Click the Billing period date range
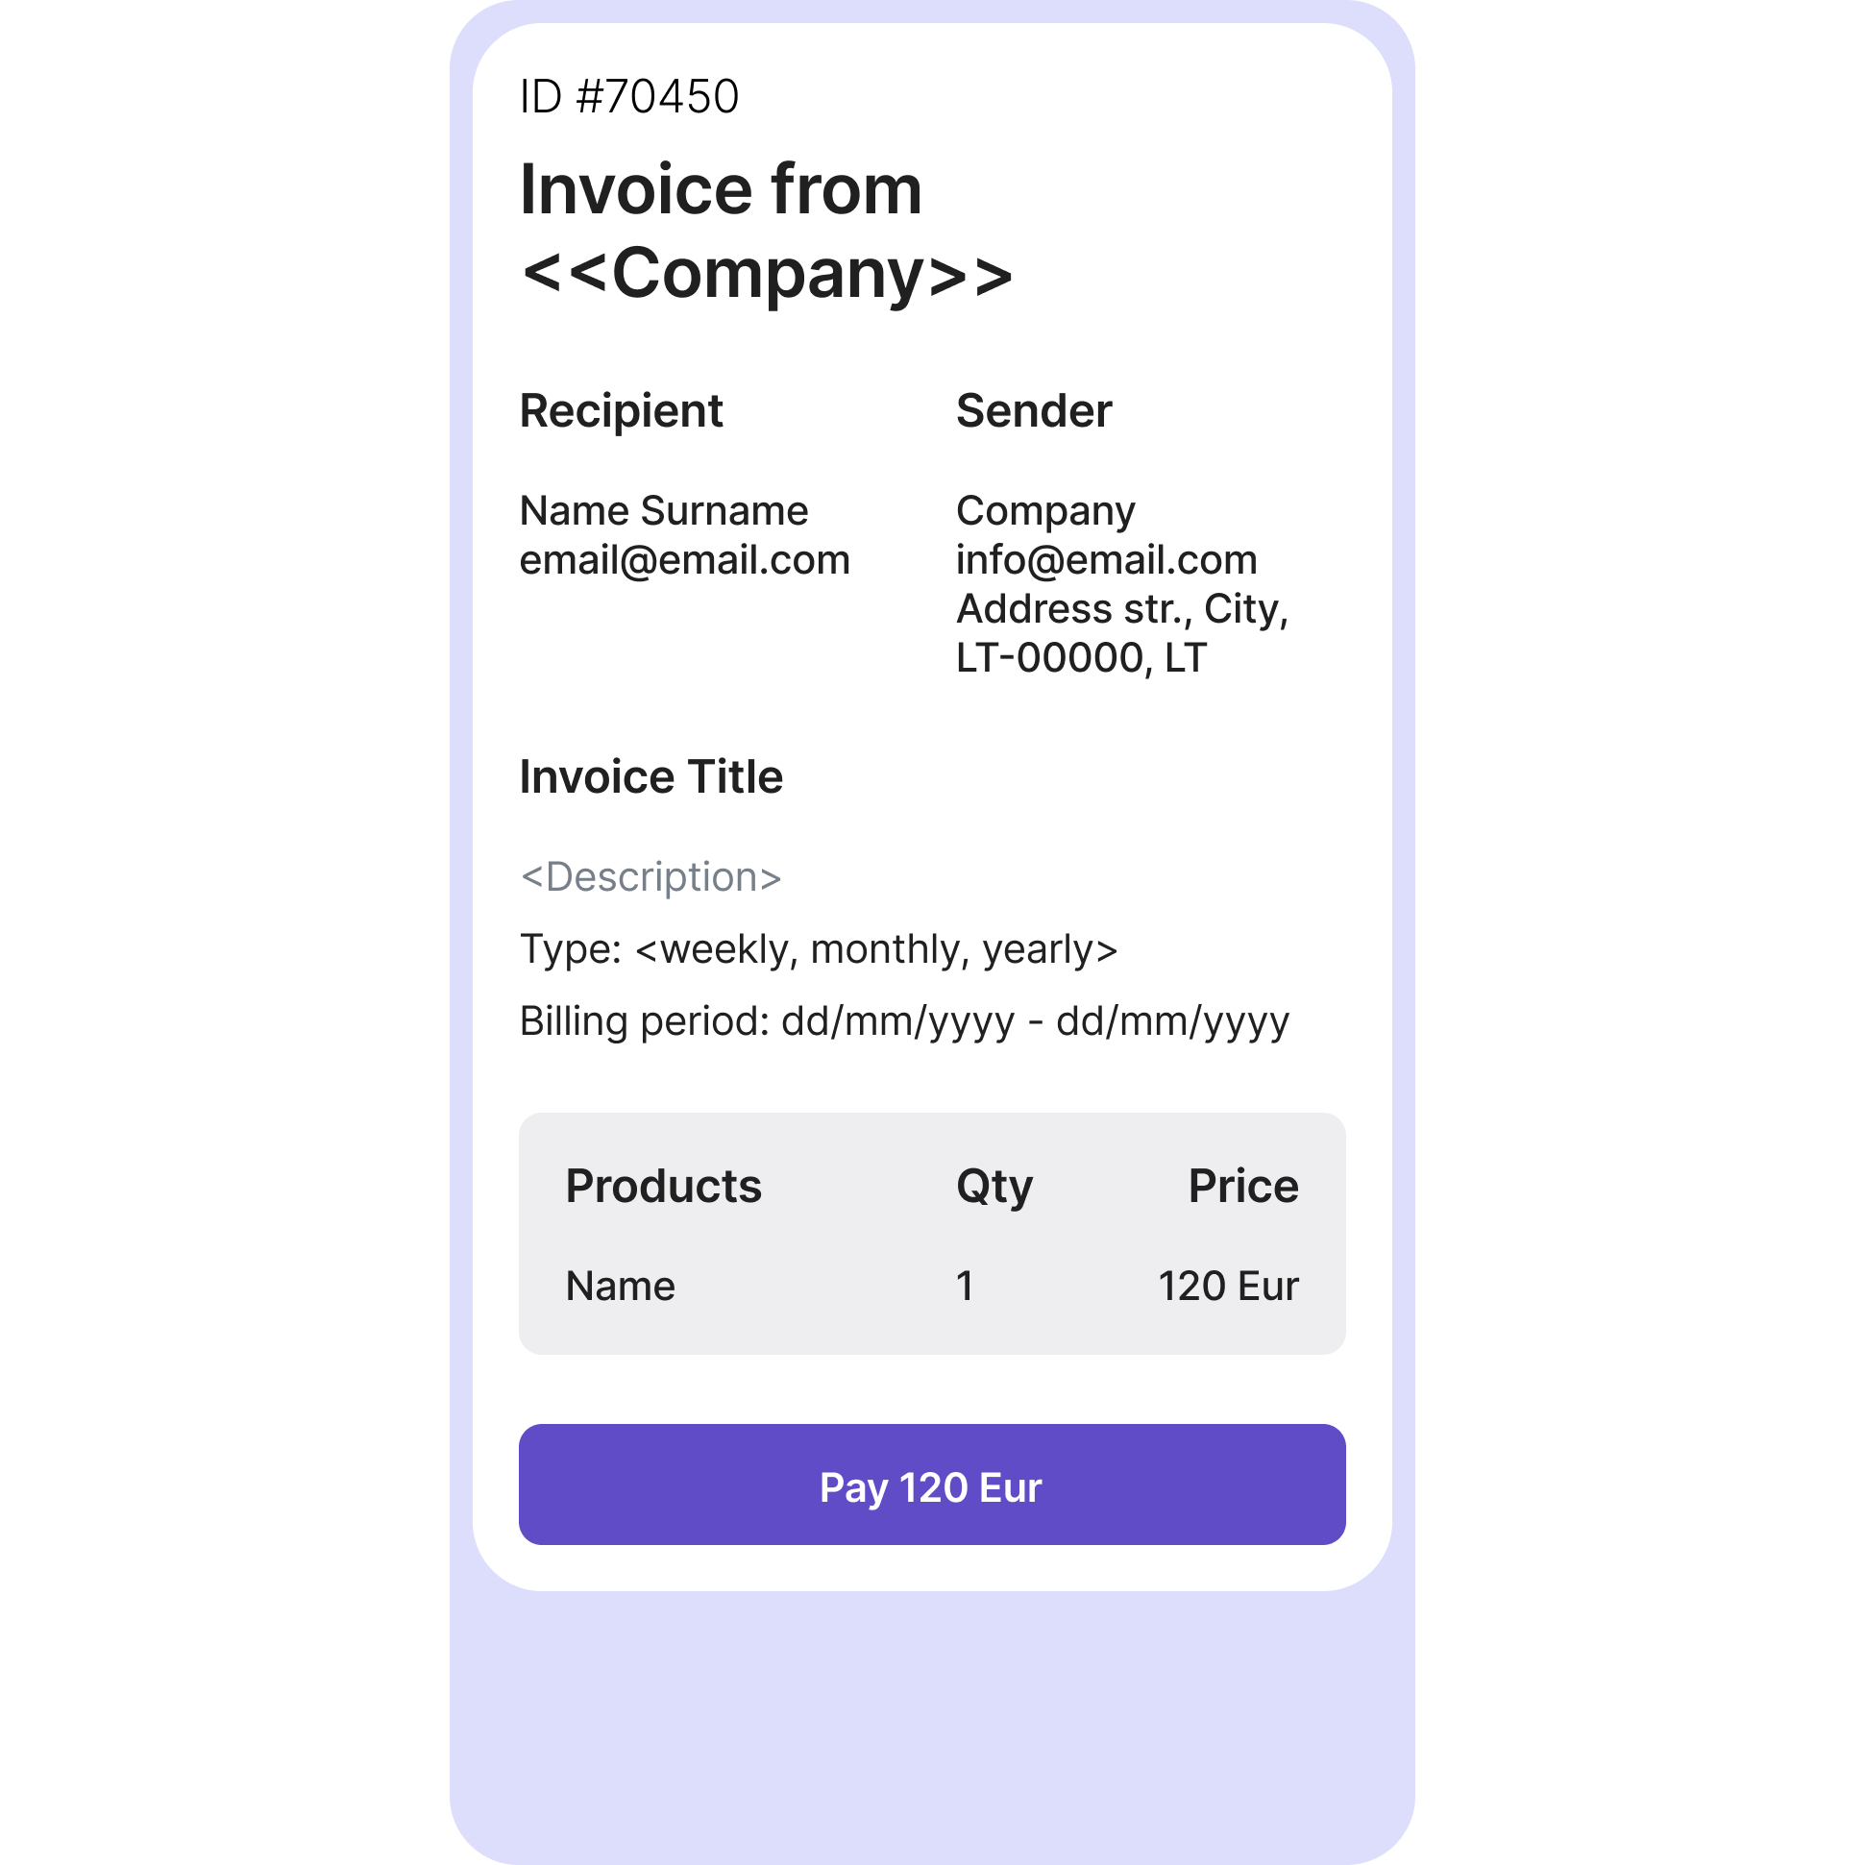 click(x=903, y=1021)
